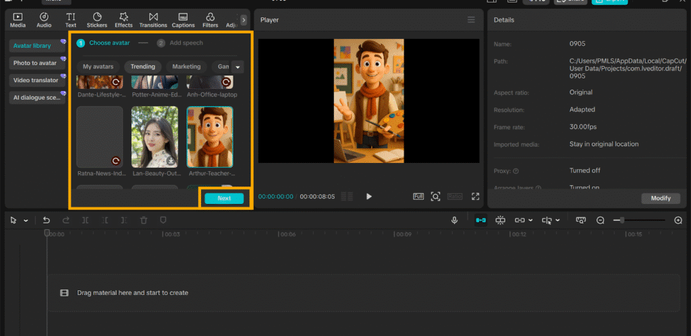Toggle clip linkage

[520, 220]
